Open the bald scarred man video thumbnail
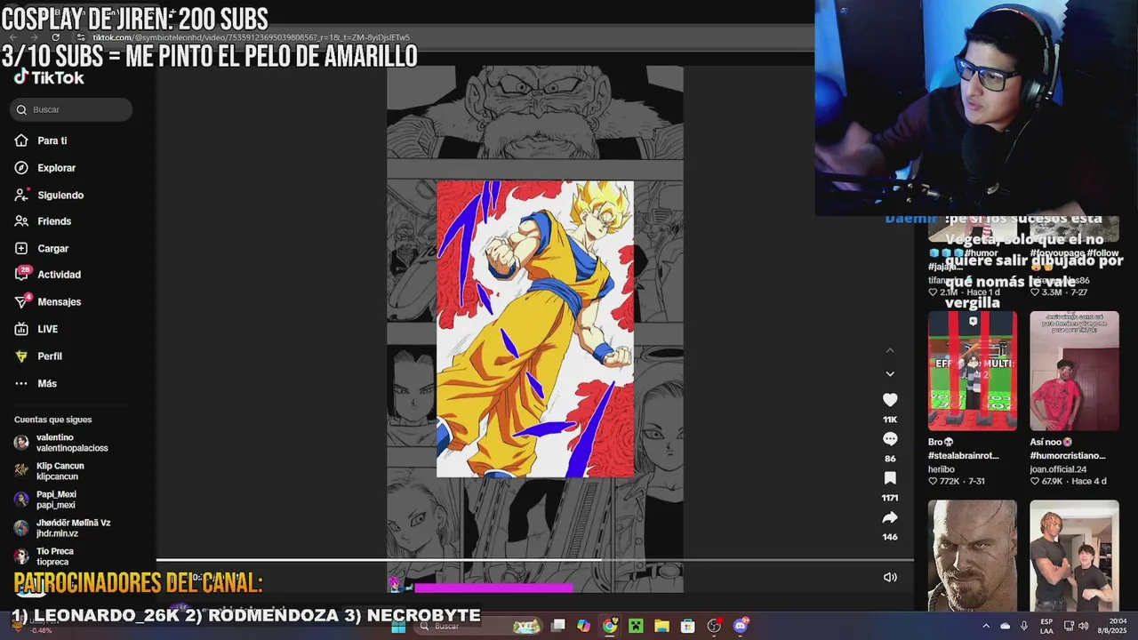1138x640 pixels. (973, 556)
